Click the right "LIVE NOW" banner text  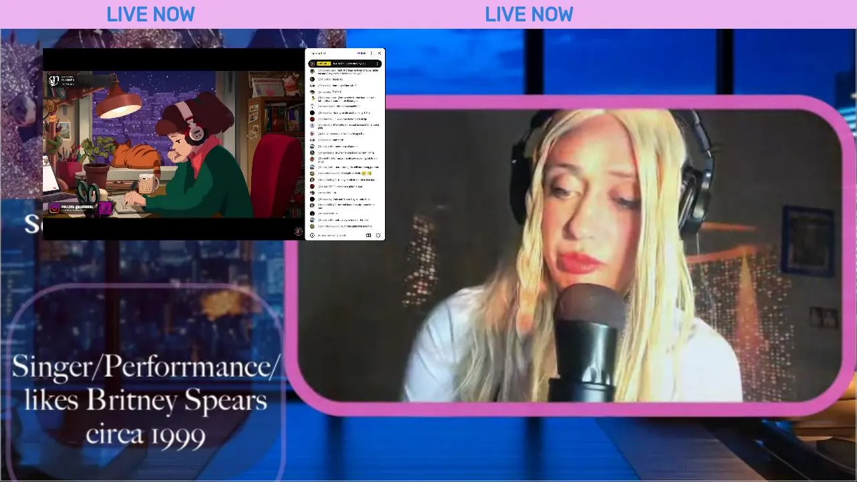coord(529,14)
